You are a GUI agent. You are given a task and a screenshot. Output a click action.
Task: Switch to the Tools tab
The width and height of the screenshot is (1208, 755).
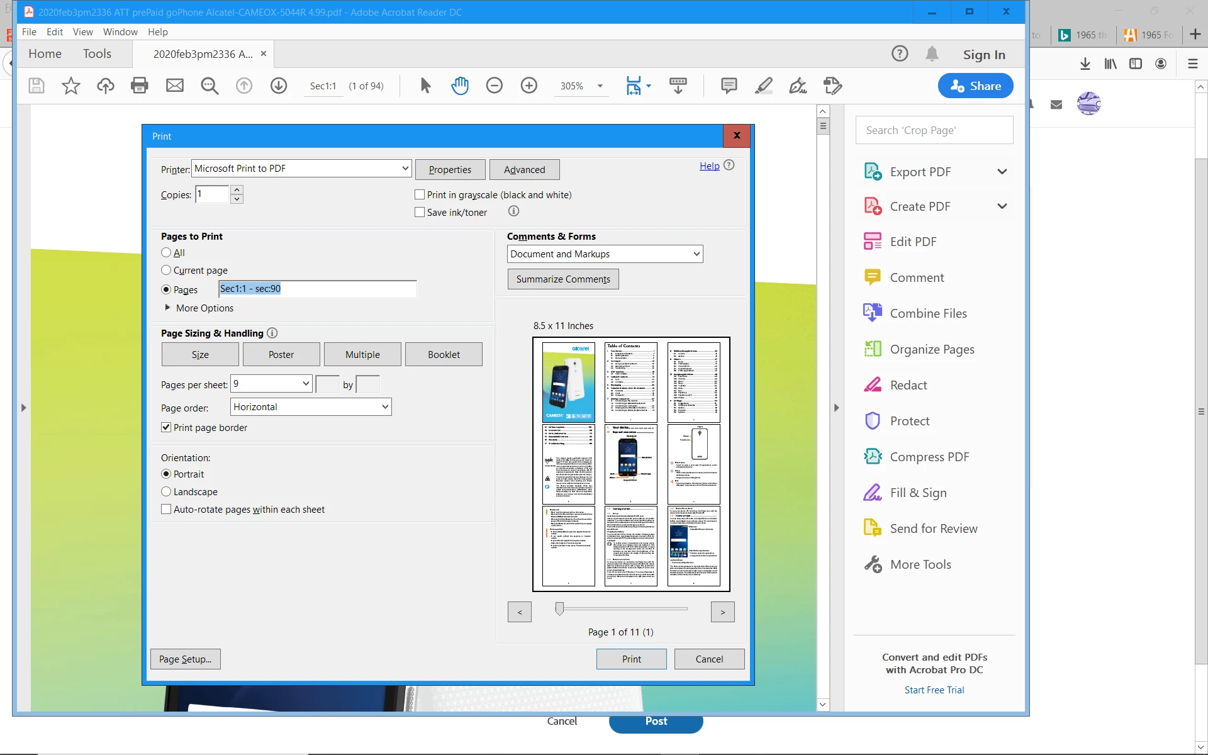(x=97, y=54)
